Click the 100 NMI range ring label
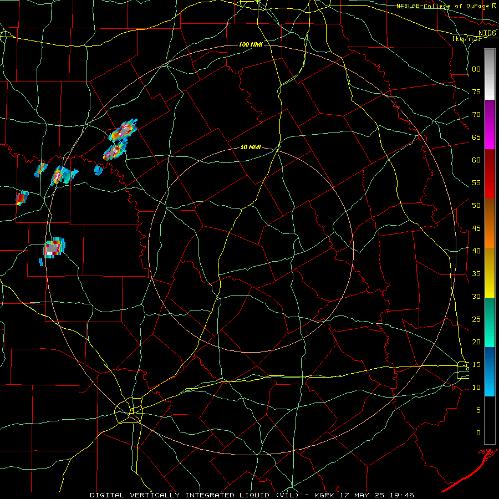 251,44
